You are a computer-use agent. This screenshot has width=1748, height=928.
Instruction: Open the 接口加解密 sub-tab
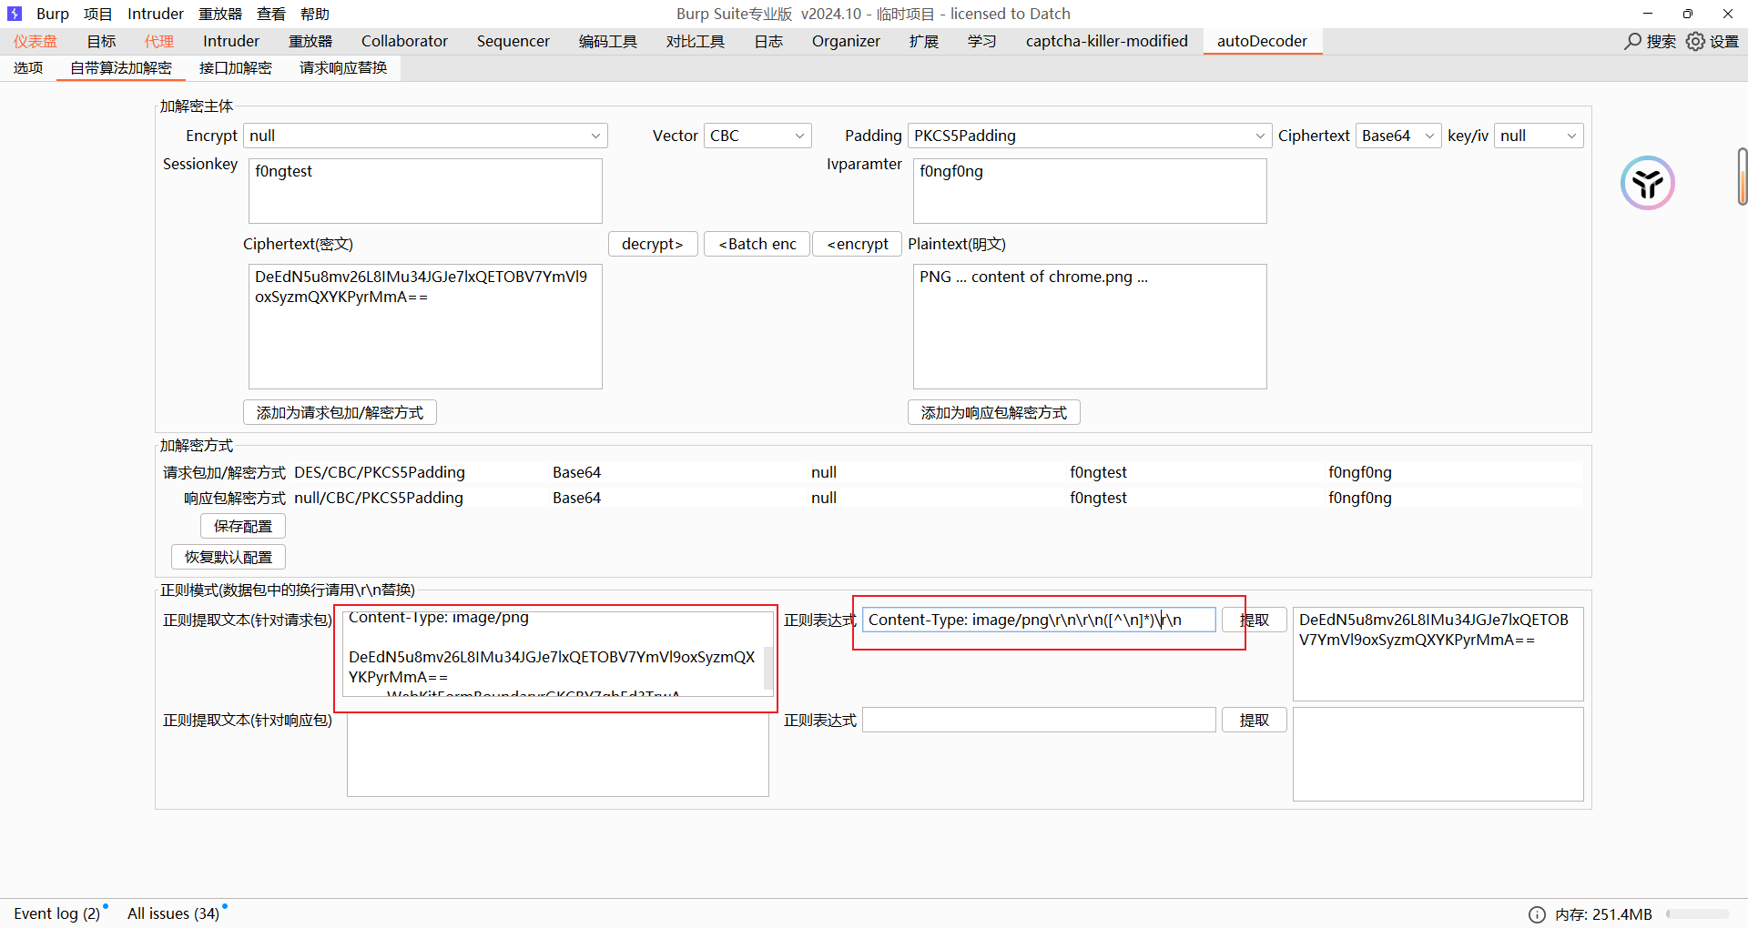(236, 68)
